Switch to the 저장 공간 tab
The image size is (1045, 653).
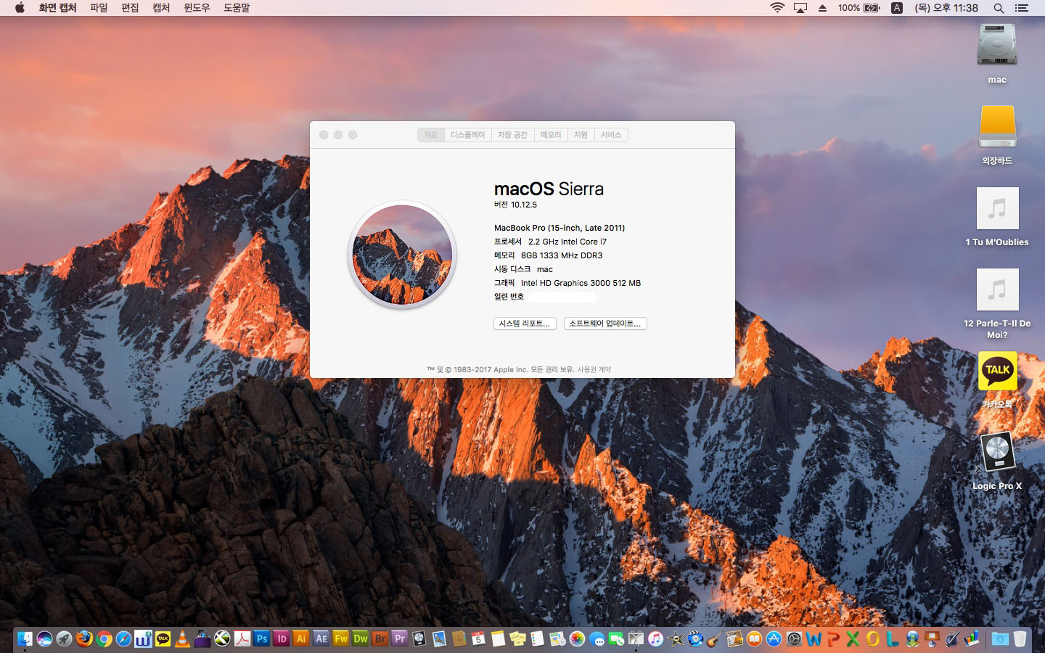click(512, 135)
